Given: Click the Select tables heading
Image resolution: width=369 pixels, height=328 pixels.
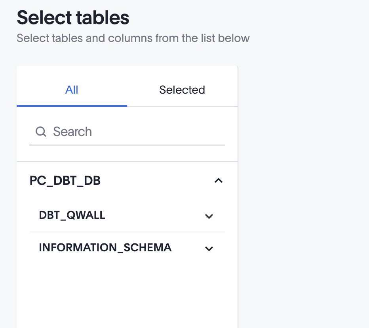Looking at the screenshot, I should [73, 18].
